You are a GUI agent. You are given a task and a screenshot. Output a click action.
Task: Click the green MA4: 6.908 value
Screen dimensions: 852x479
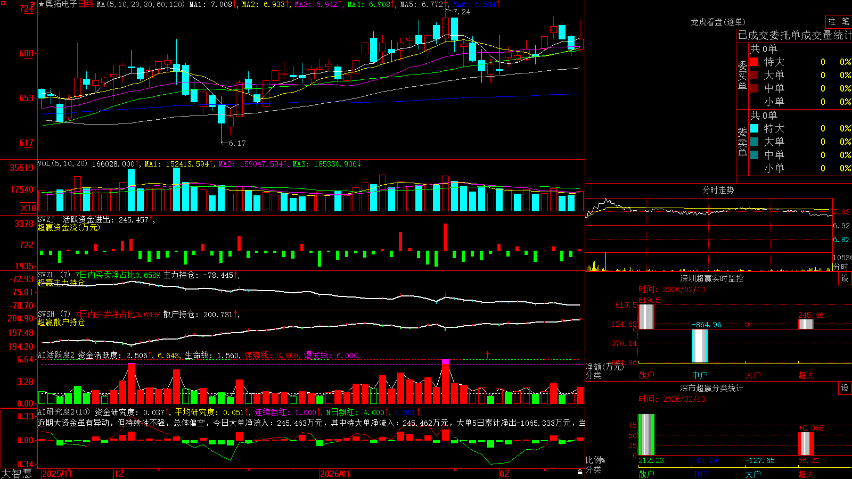click(371, 4)
